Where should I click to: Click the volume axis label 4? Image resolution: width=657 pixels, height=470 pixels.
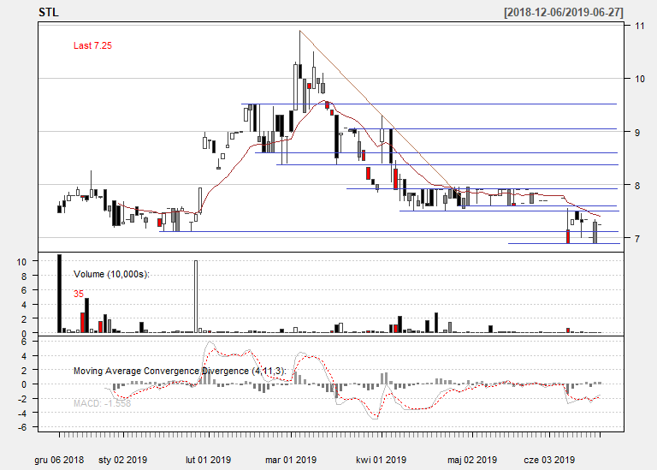coord(24,305)
